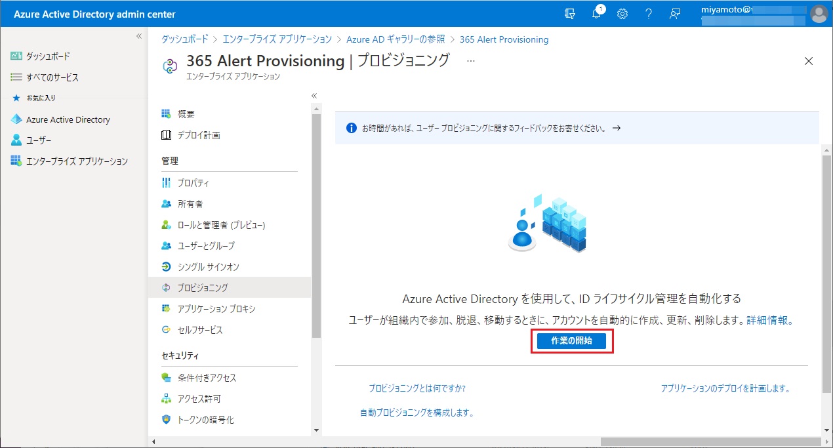833x448 pixels.
Task: Open the feedback icon in header
Action: (674, 14)
